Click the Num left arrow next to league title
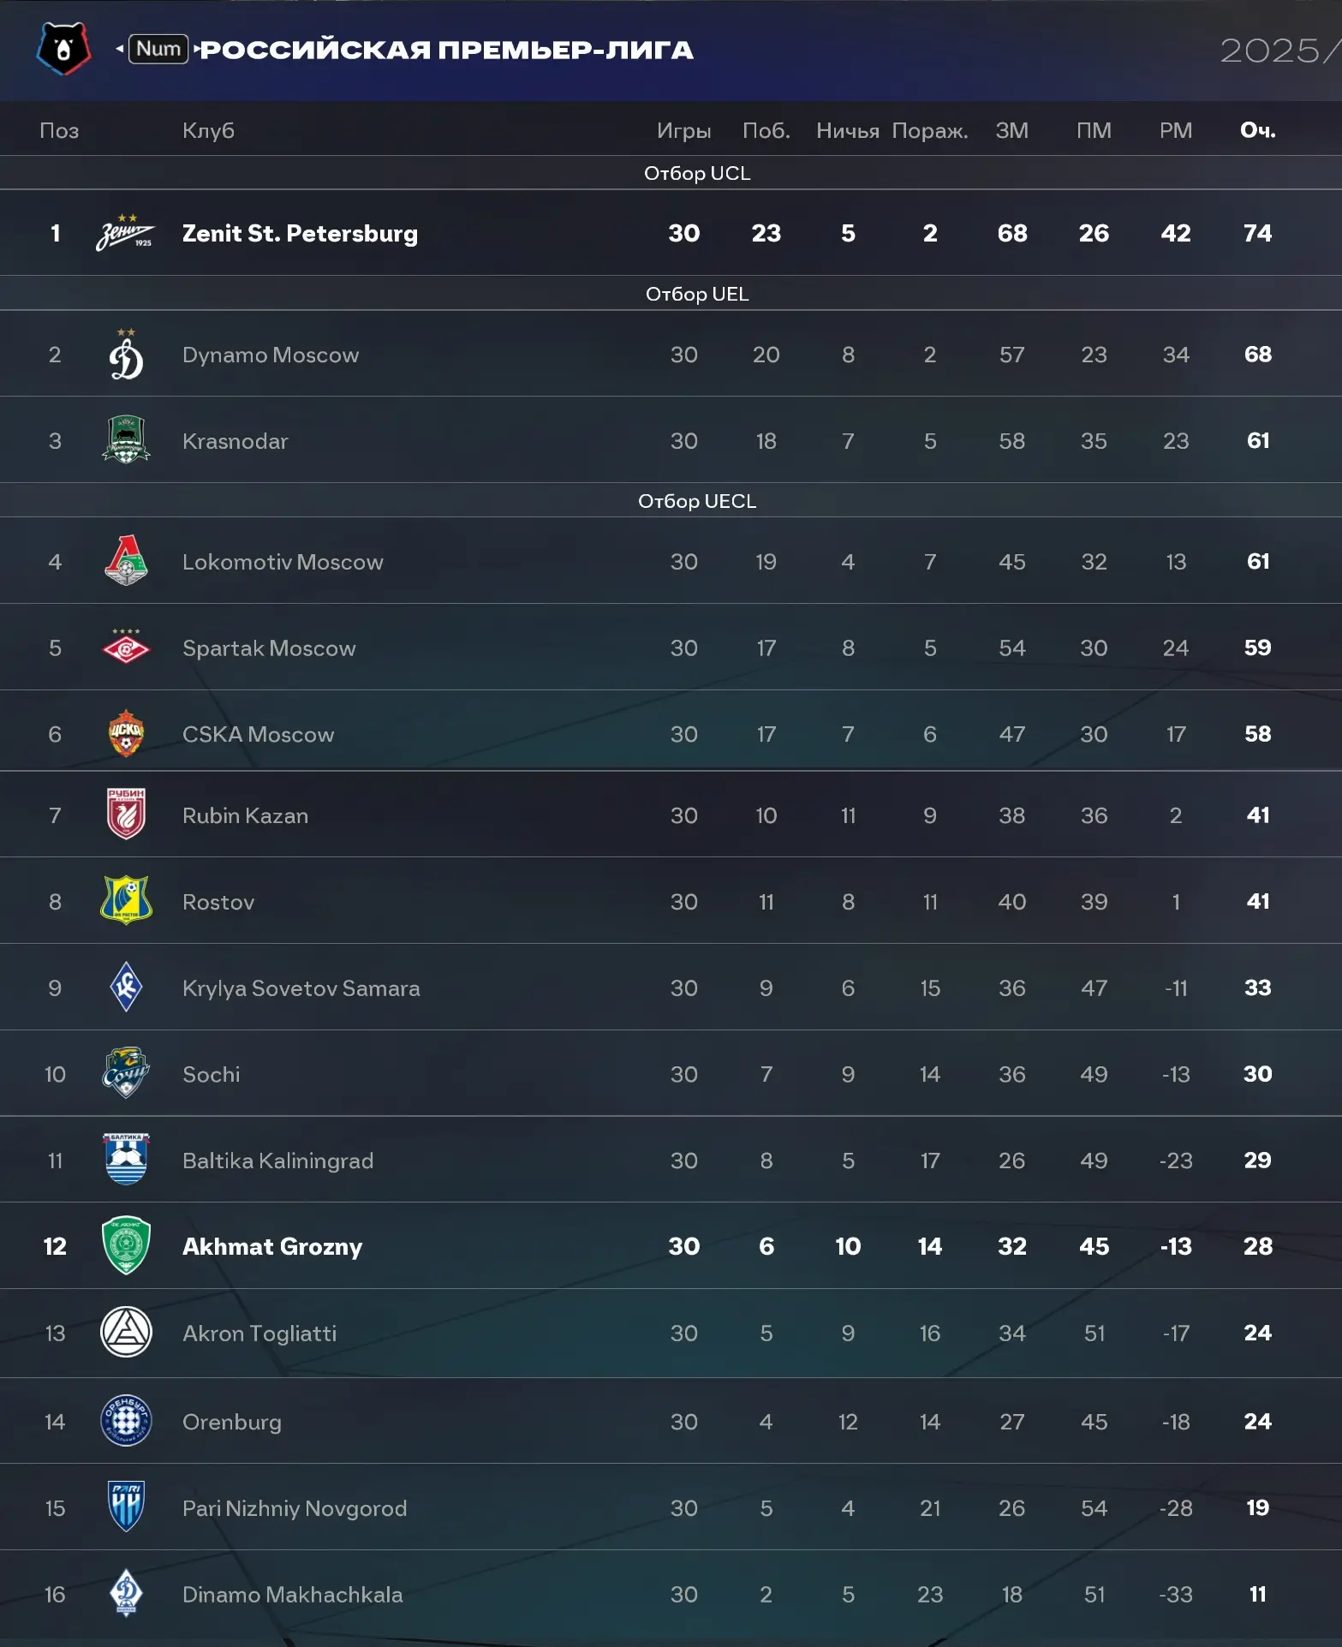Image resolution: width=1342 pixels, height=1647 pixels. 120,49
